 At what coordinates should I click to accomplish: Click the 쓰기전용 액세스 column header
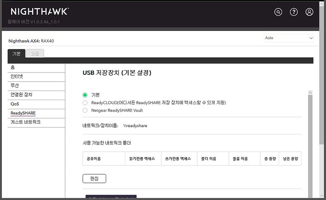179,159
